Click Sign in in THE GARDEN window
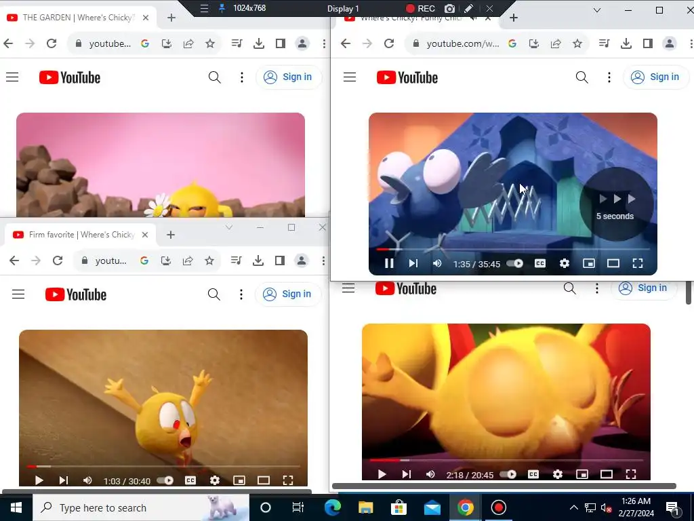This screenshot has width=694, height=521. tap(289, 77)
